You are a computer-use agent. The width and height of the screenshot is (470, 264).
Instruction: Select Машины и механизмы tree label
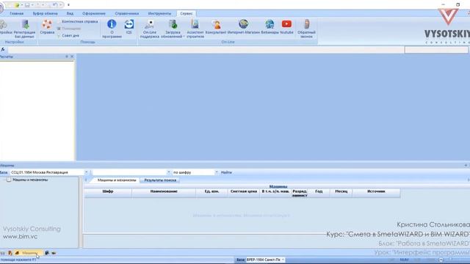pos(30,180)
